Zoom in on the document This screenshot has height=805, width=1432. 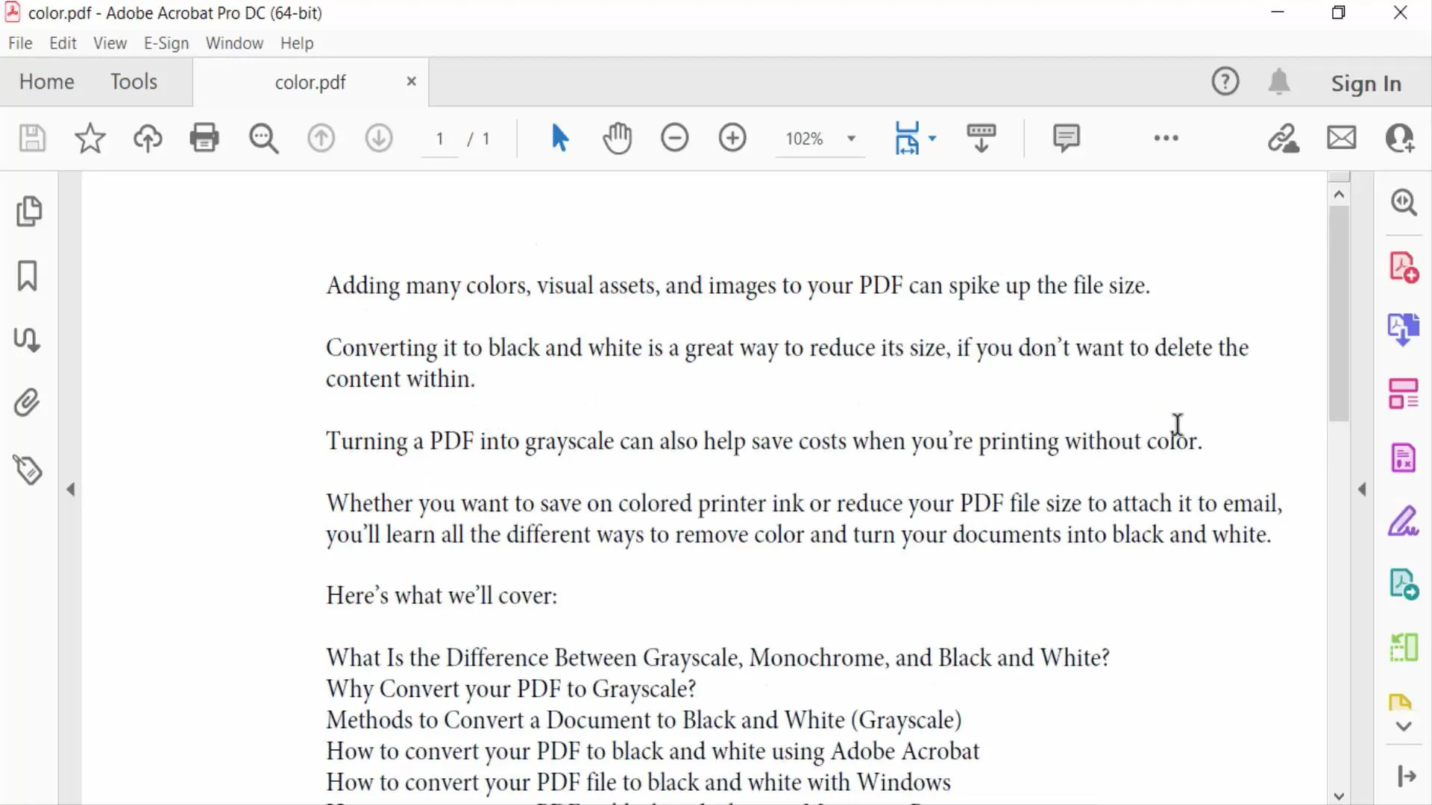click(732, 138)
